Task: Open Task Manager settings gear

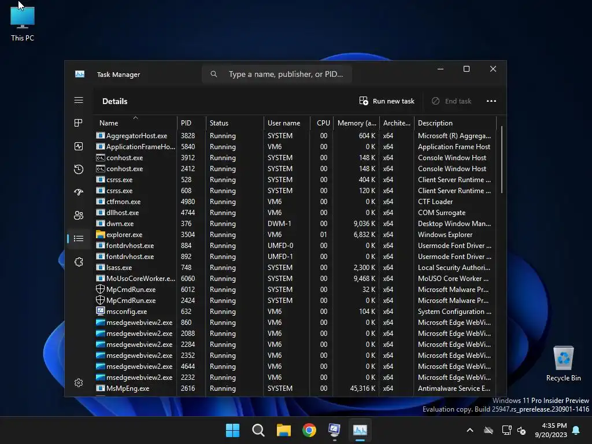Action: pyautogui.click(x=79, y=383)
